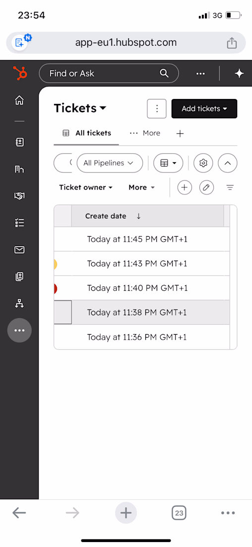Open the HubSpot sprocket logo home
This screenshot has height=547, width=252.
pyautogui.click(x=19, y=73)
